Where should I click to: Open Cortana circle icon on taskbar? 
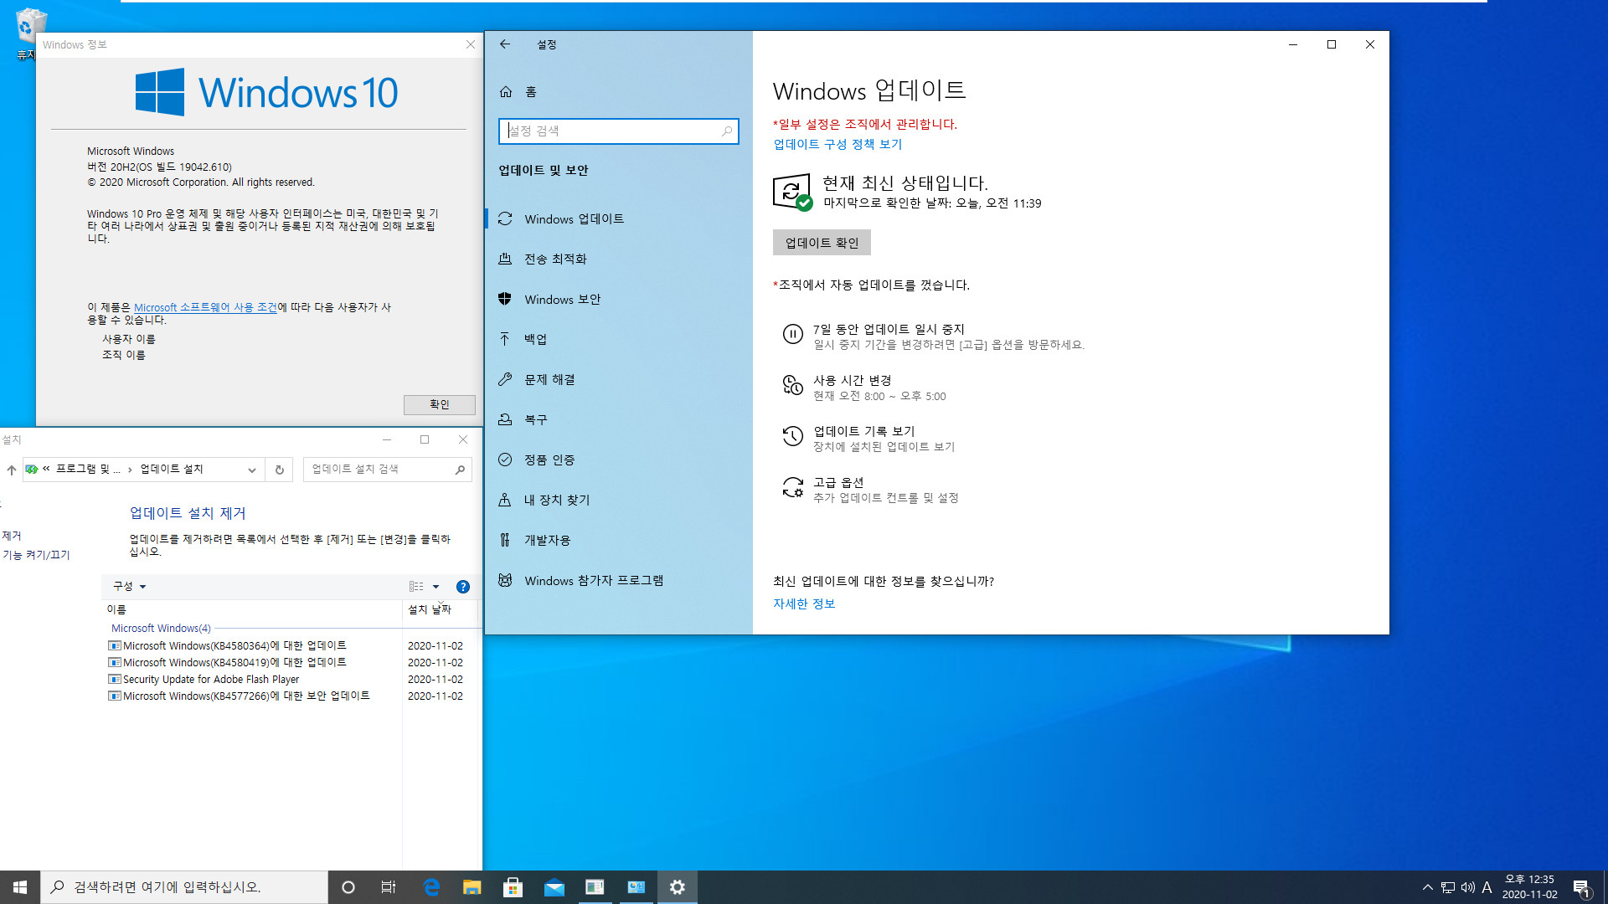point(348,887)
